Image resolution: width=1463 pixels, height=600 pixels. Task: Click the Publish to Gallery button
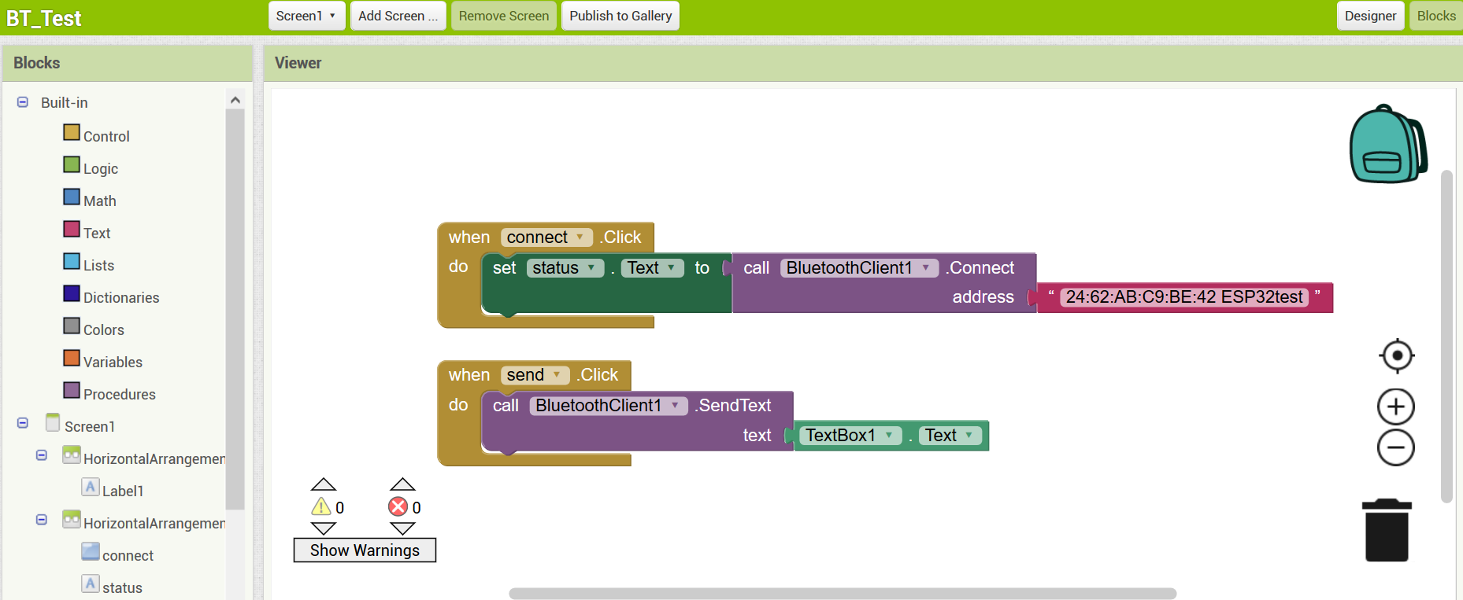(620, 16)
